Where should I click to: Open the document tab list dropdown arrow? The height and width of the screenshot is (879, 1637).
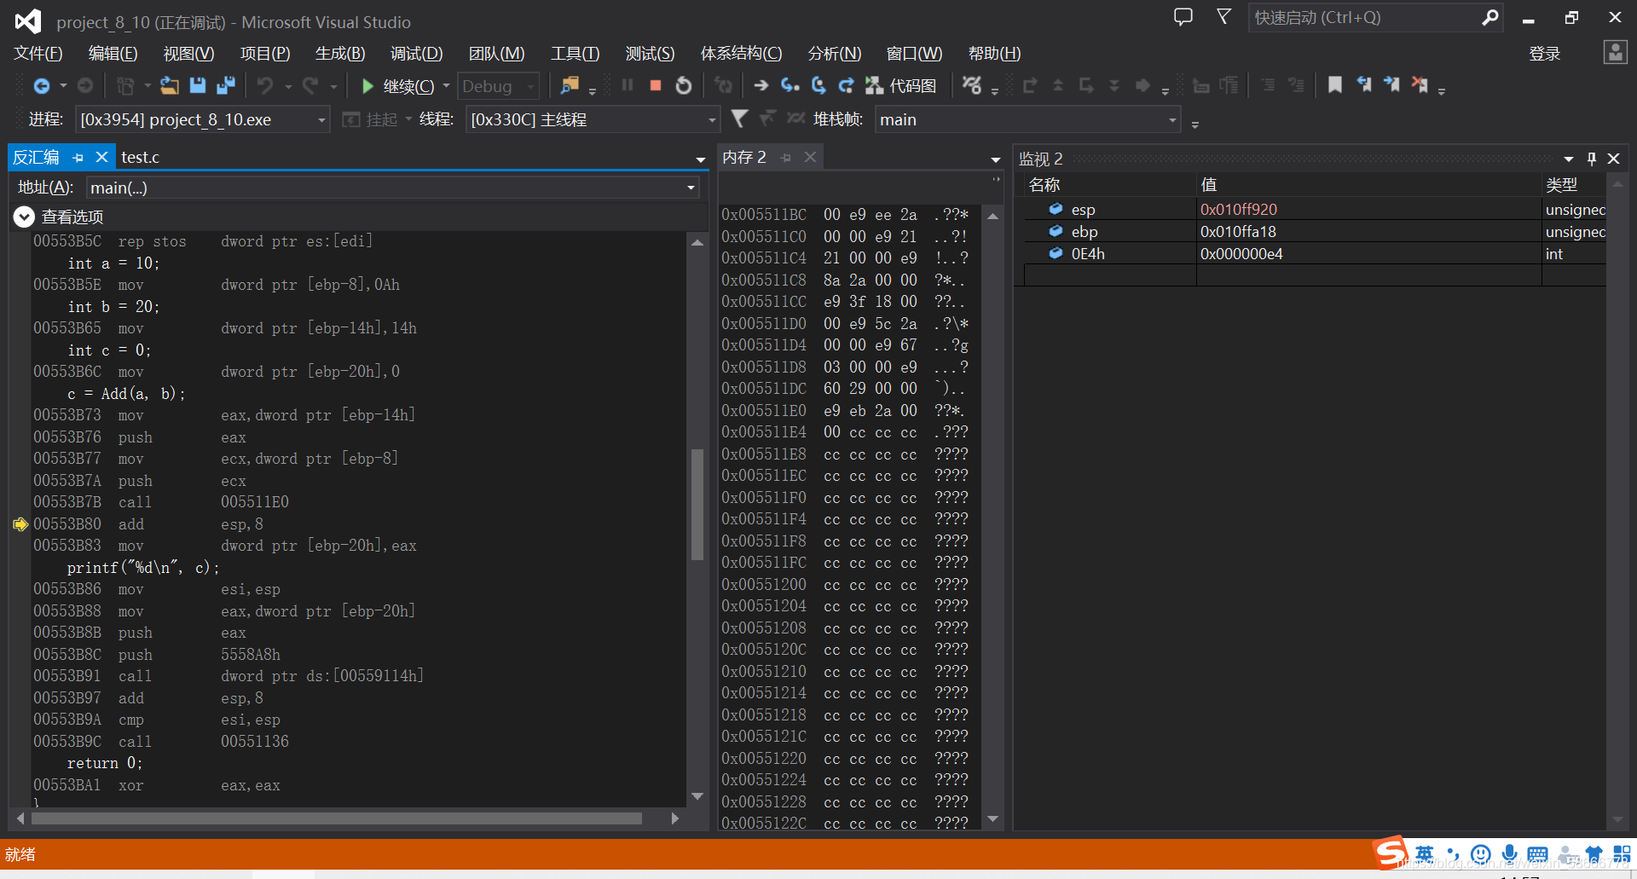701,159
